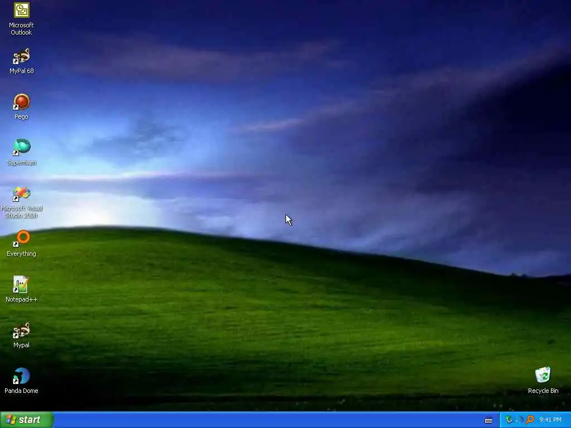The image size is (571, 428).
Task: Click the Panda Dome crescent tray icon
Action: coord(520,420)
